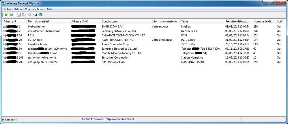Click the 06/11/2014 09:27:11 detection date
The image size is (288, 124).
(x=237, y=49)
